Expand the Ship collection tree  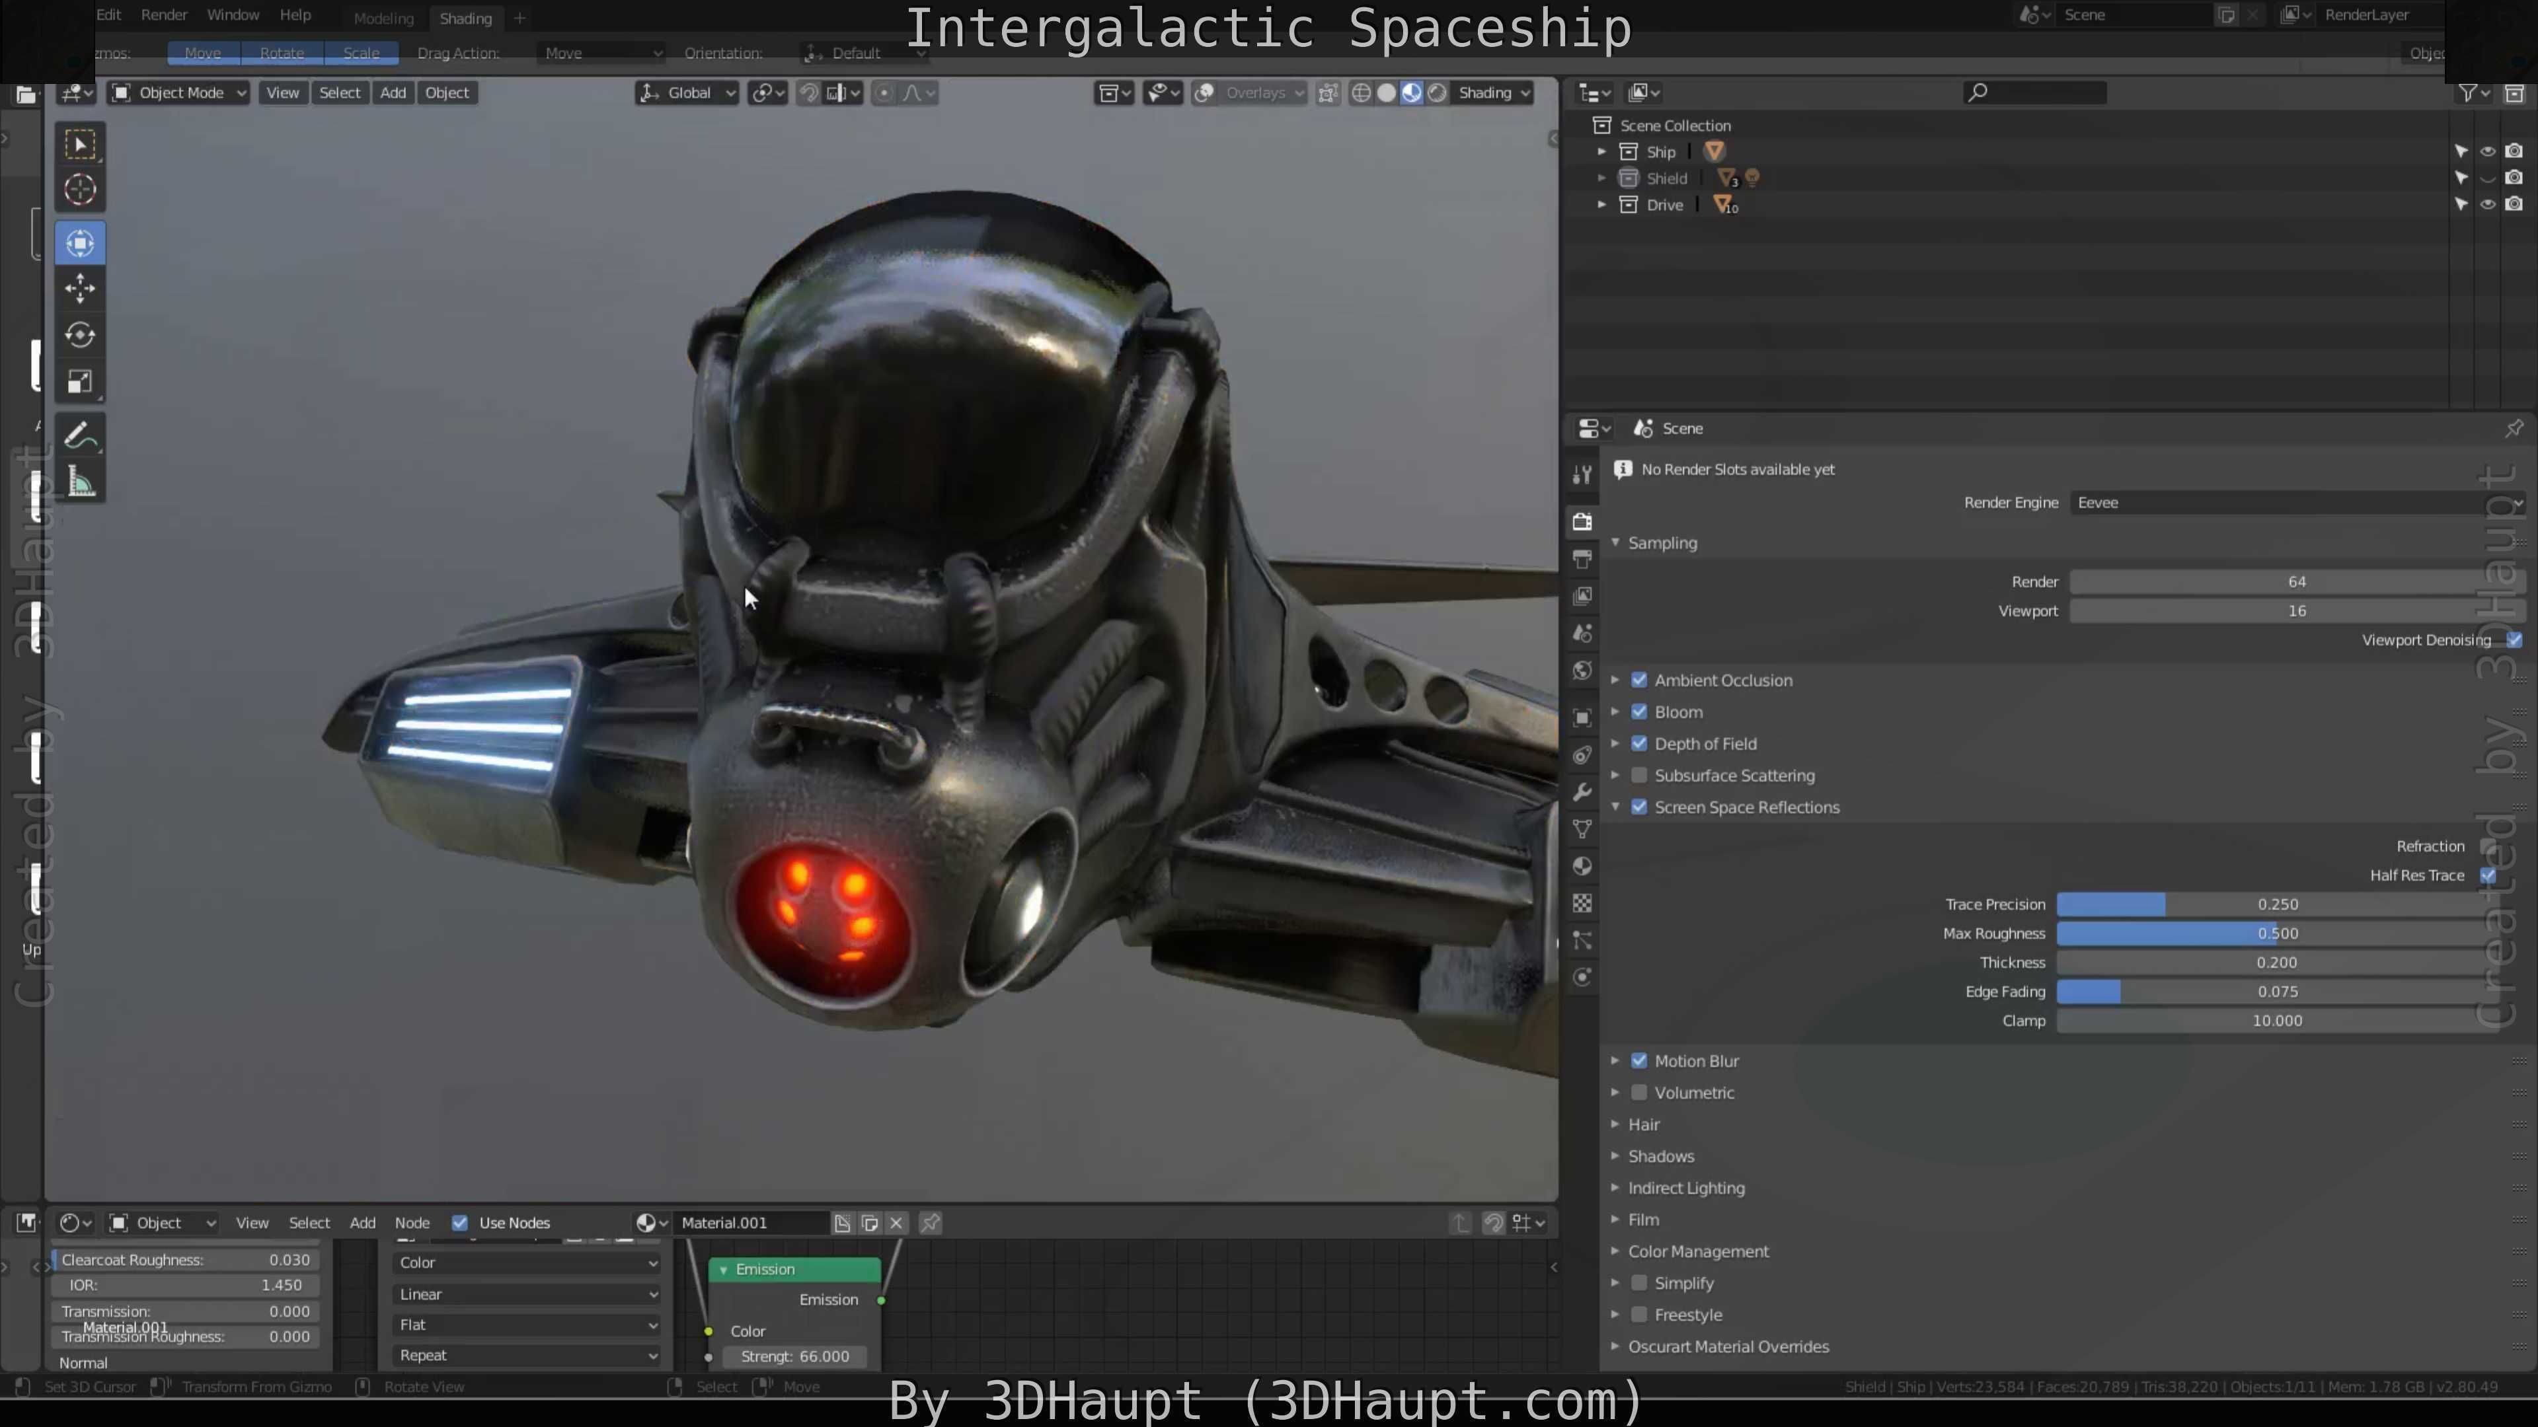pyautogui.click(x=1601, y=152)
